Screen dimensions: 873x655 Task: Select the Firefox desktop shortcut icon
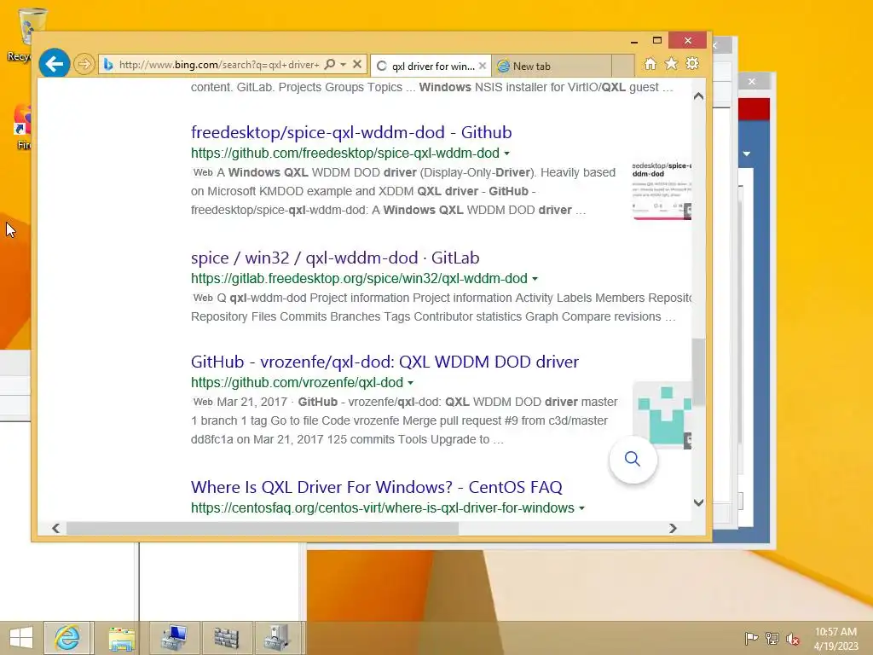tap(23, 126)
